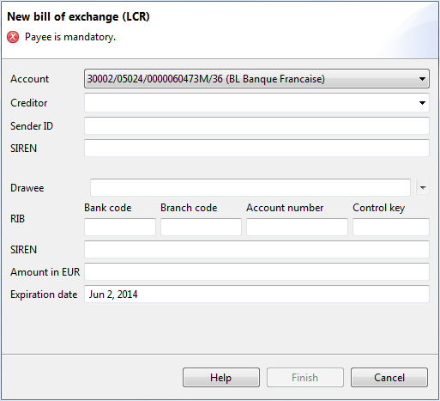Click the Help button
Screen dimensions: 440x401
[221, 378]
